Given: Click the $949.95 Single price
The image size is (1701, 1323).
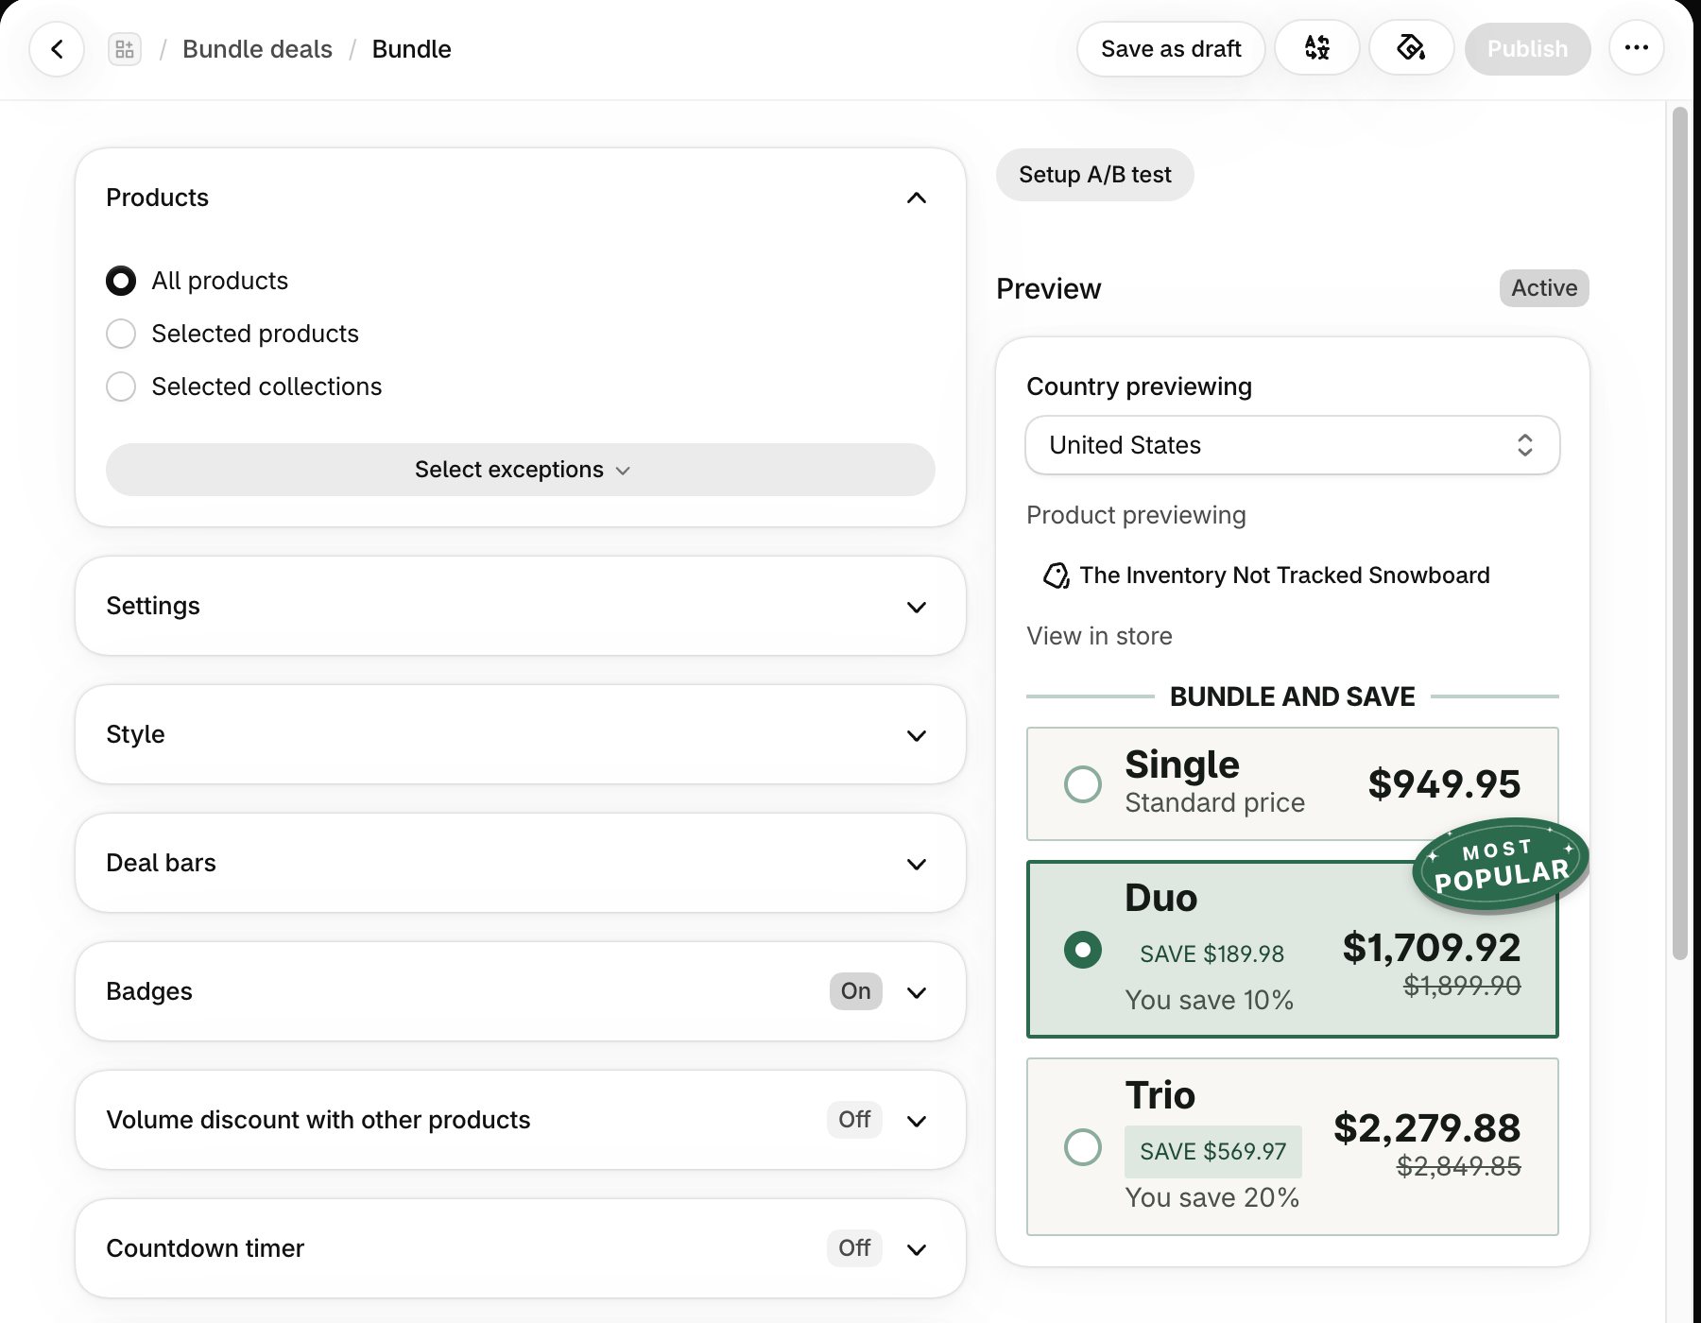Looking at the screenshot, I should tap(1444, 783).
